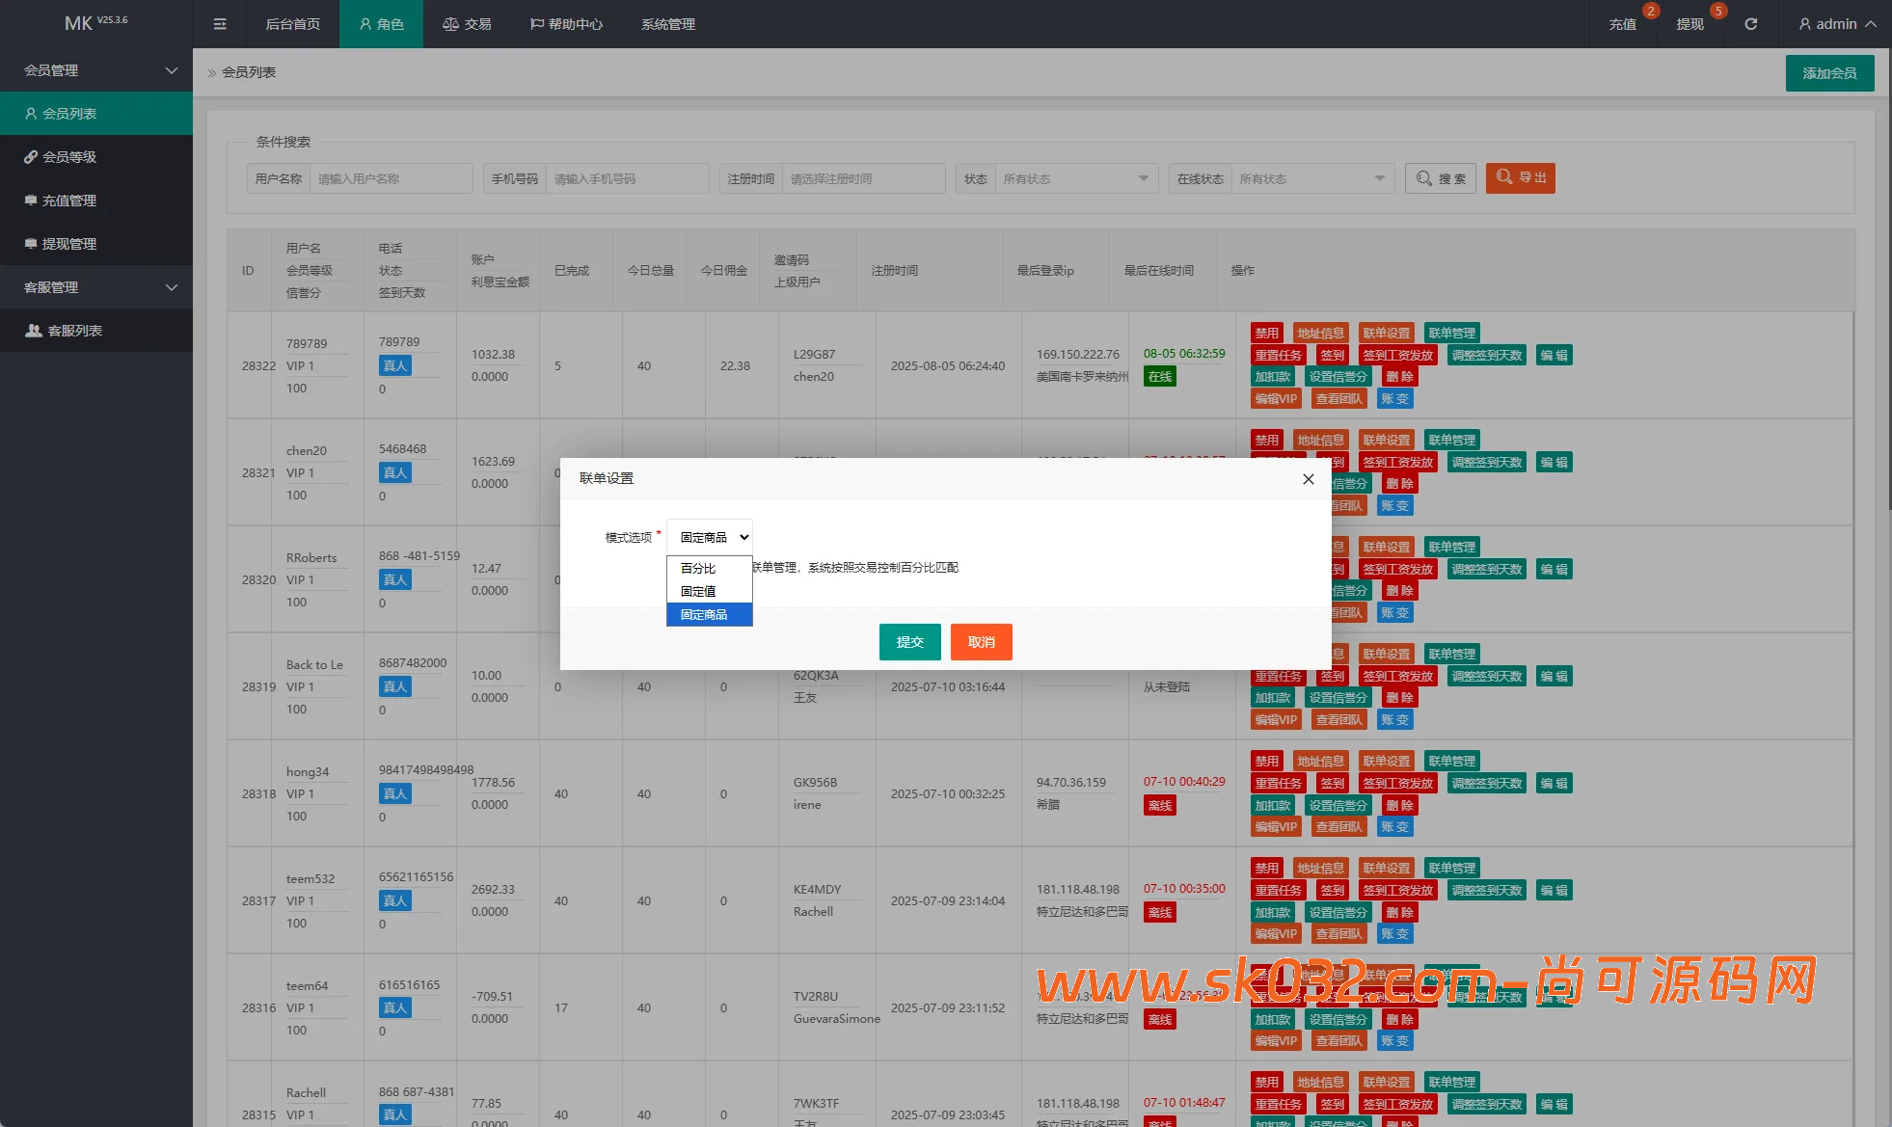
Task: Open 会员等级 in the sidebar
Action: click(68, 157)
